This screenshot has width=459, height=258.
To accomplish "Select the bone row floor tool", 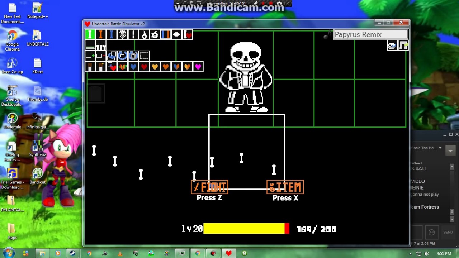I will pos(101,45).
